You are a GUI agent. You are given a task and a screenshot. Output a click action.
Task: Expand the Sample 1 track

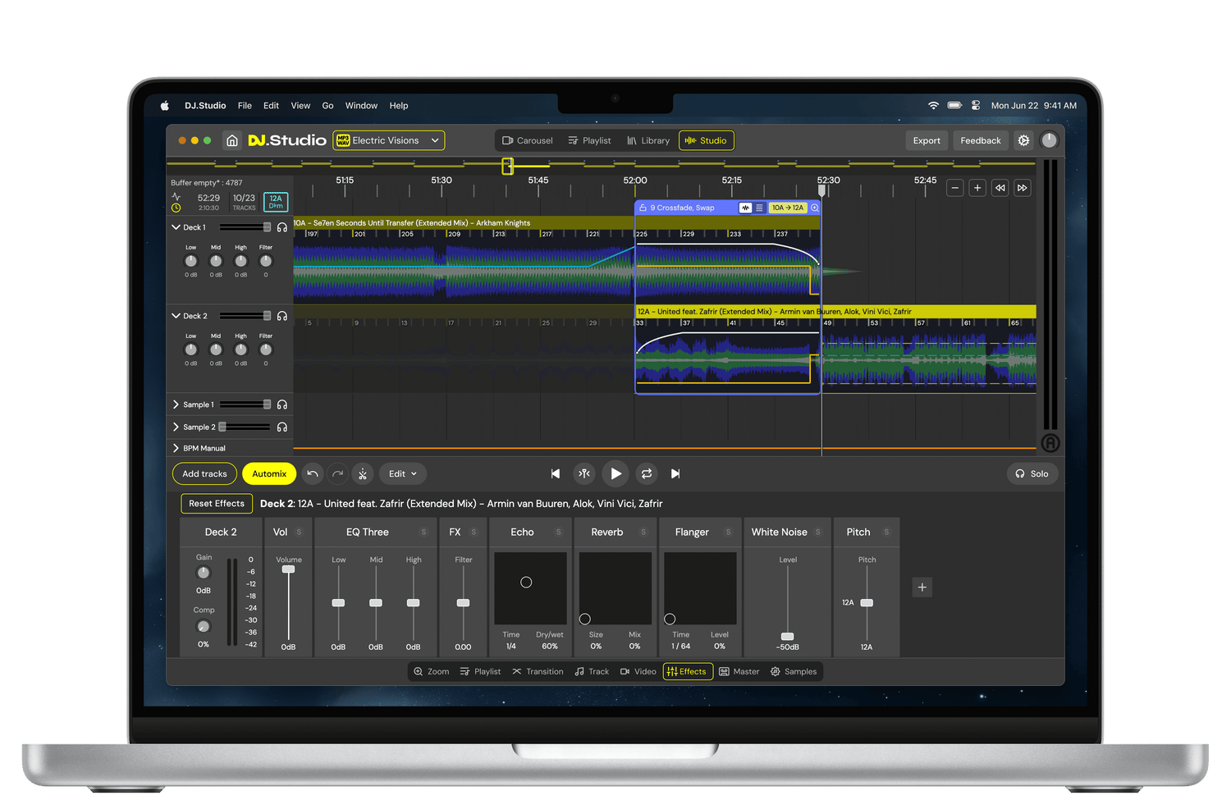(176, 405)
